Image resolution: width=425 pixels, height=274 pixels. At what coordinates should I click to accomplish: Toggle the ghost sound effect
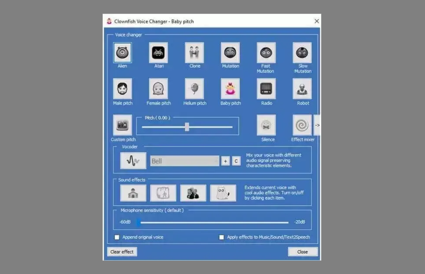point(223,193)
